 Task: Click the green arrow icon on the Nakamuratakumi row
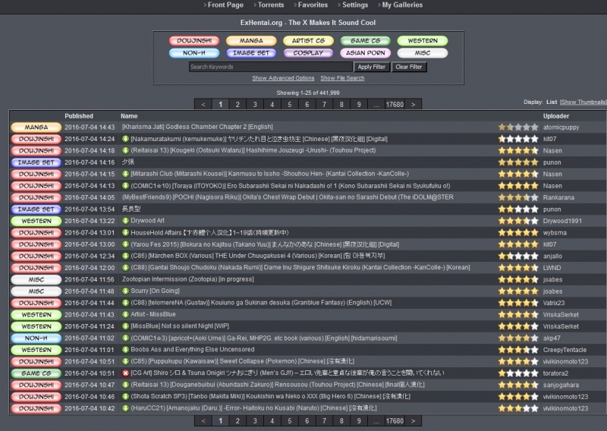[x=125, y=139]
